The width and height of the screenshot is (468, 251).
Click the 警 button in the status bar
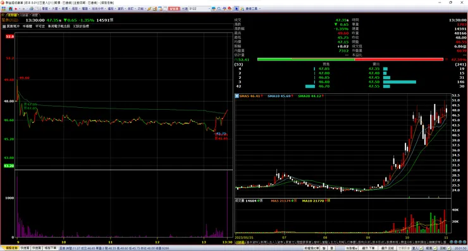[324, 248]
